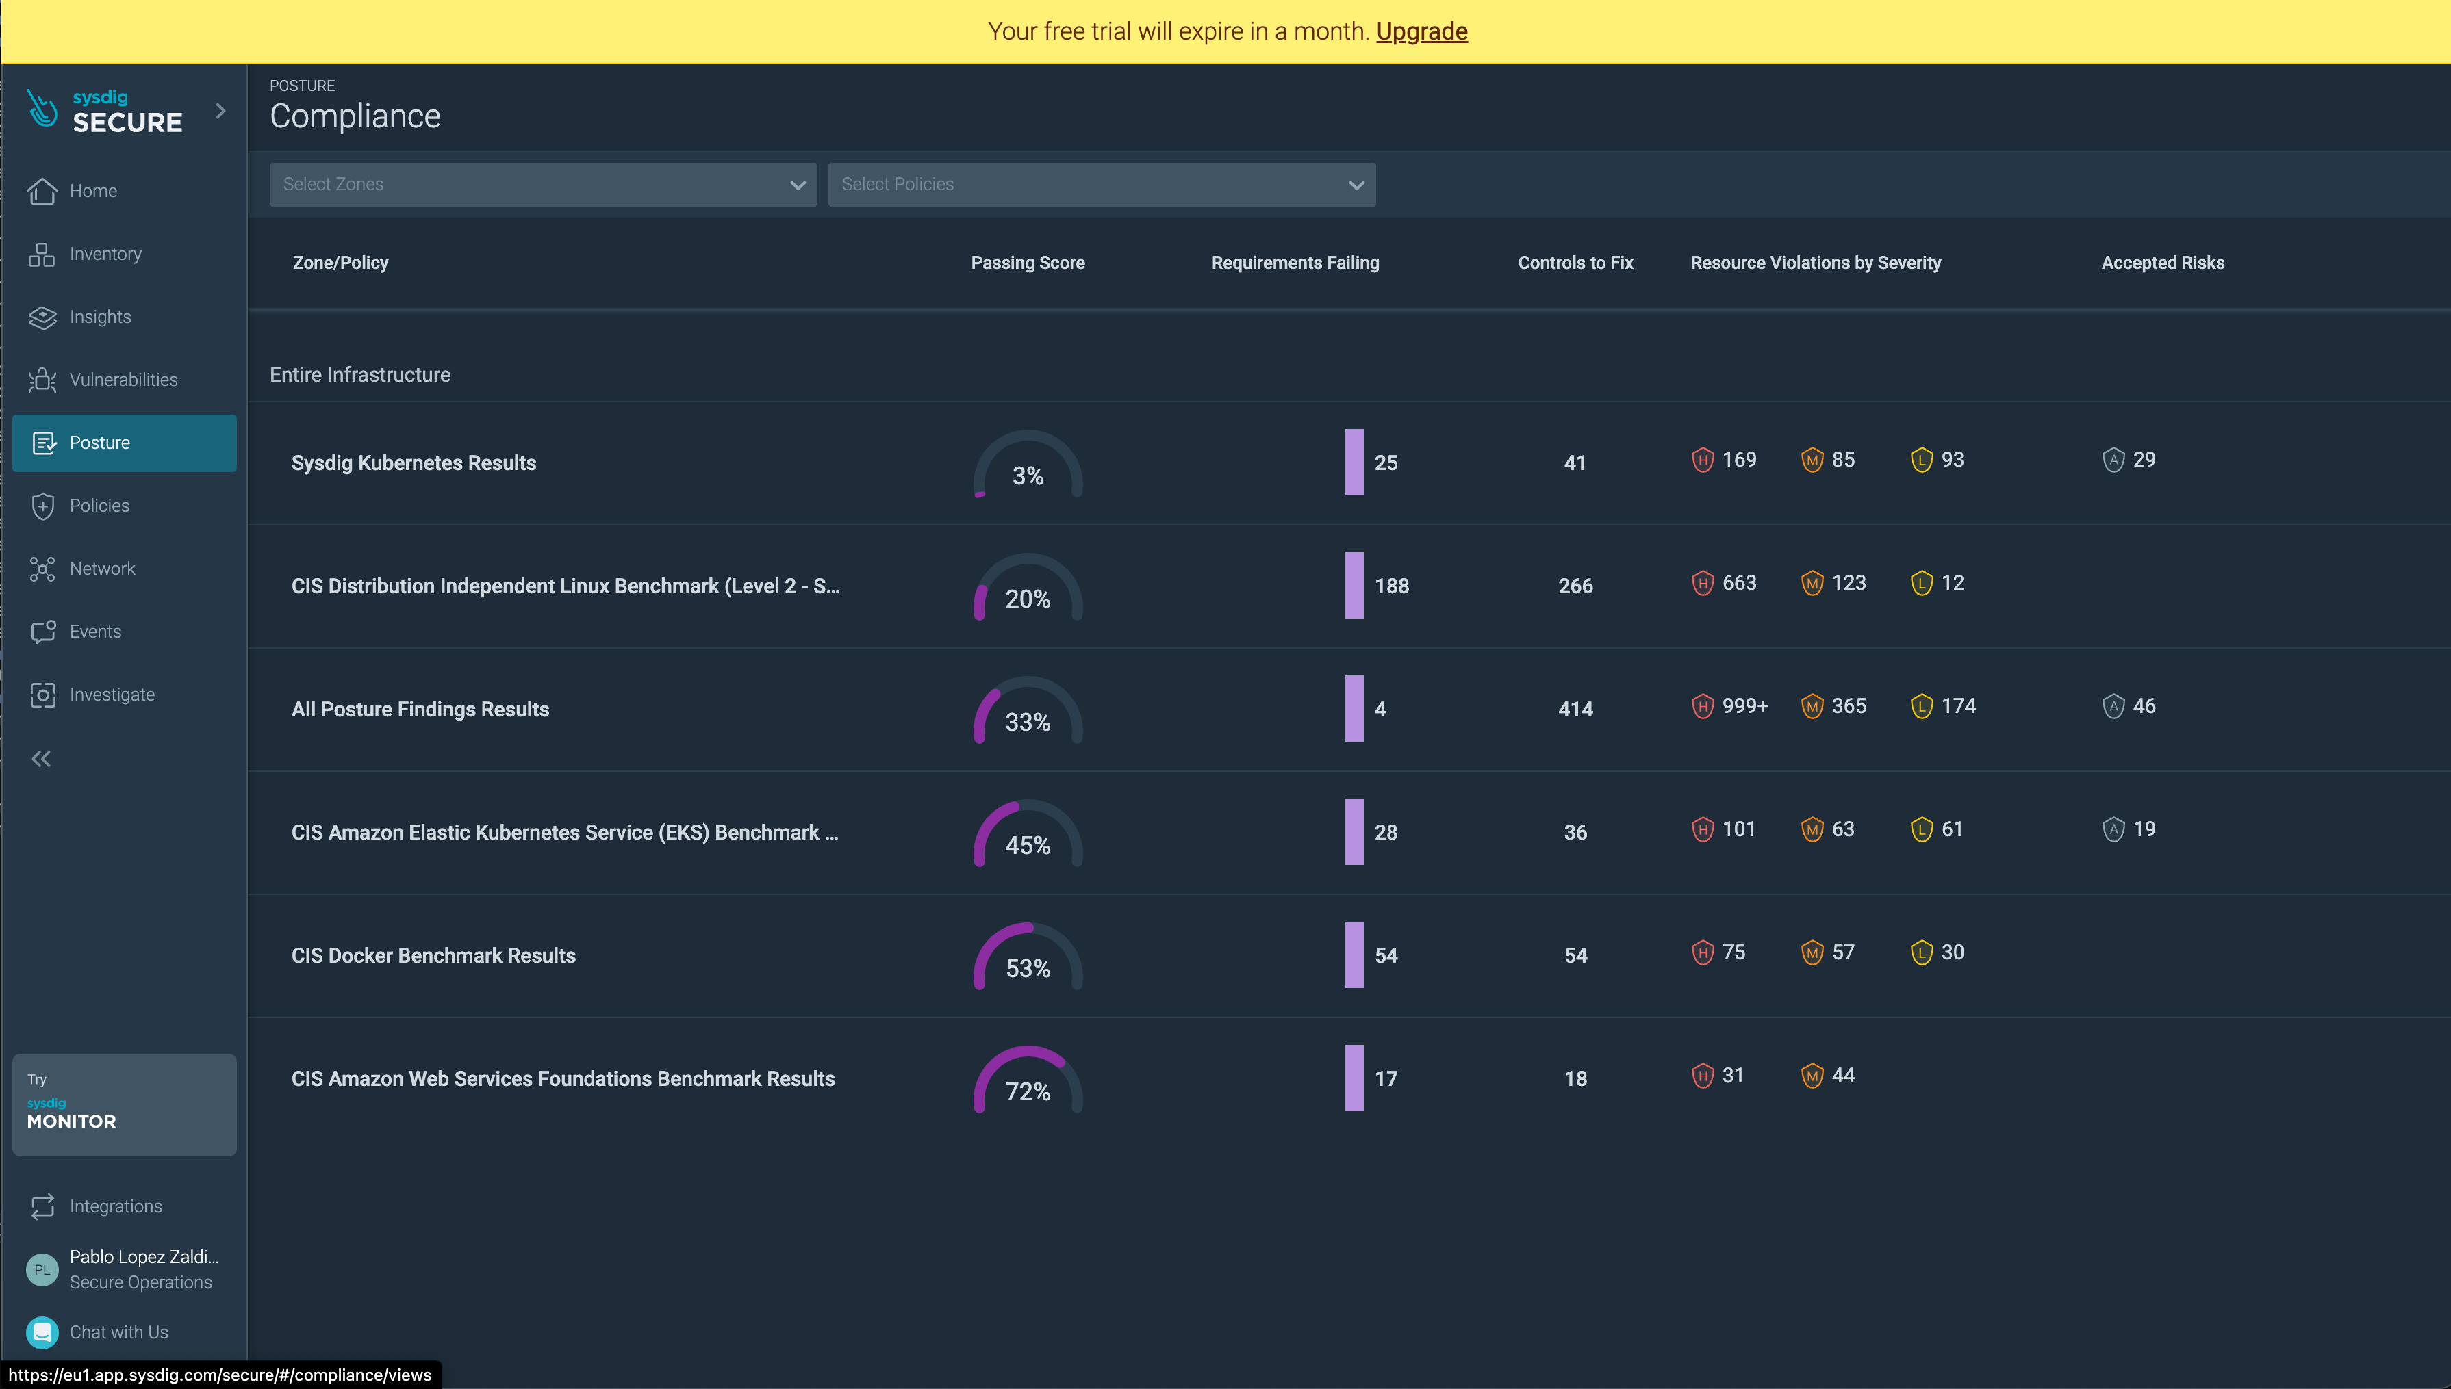The height and width of the screenshot is (1389, 2451).
Task: Open the Select Zones dropdown
Action: pos(542,184)
